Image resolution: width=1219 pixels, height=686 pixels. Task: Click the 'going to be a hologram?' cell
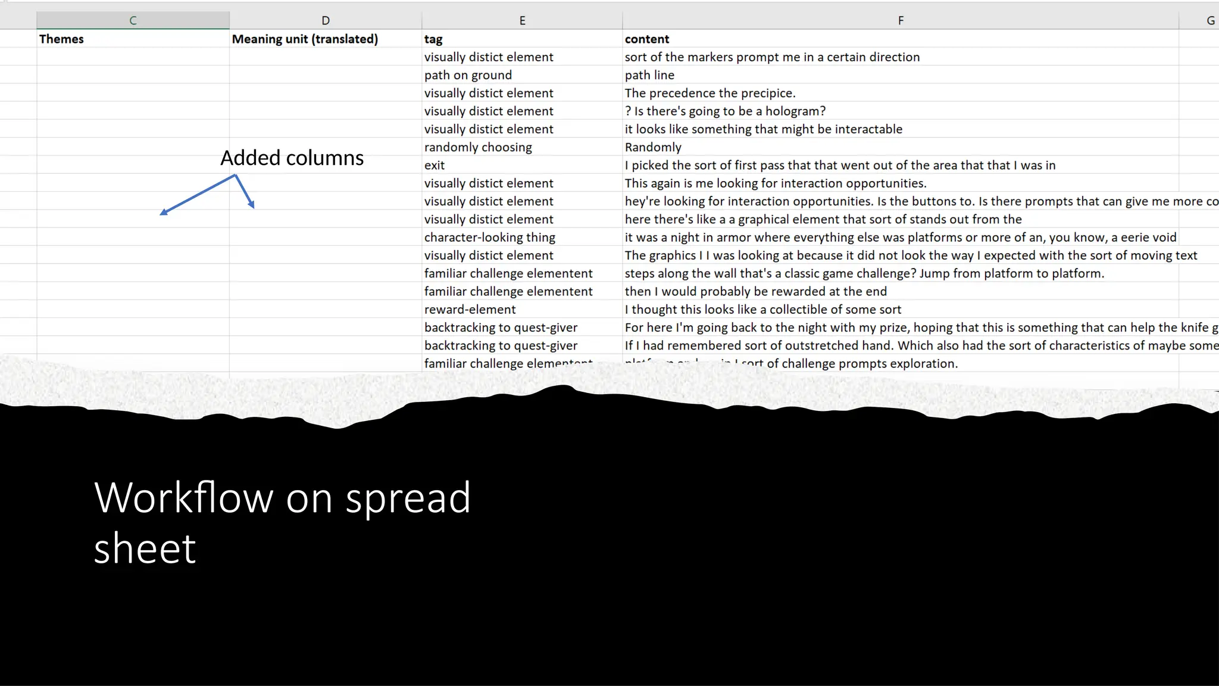[901, 111]
